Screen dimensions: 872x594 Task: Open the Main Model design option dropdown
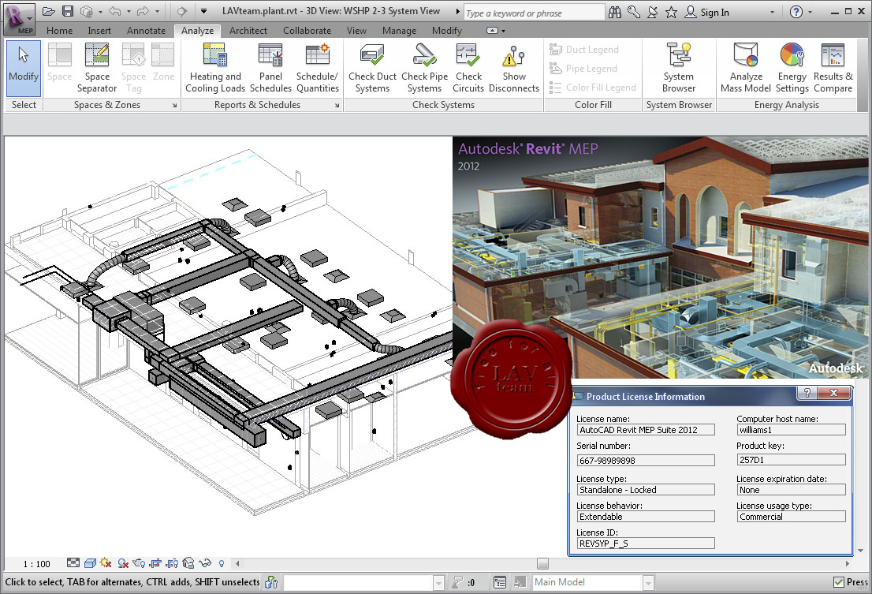click(648, 582)
